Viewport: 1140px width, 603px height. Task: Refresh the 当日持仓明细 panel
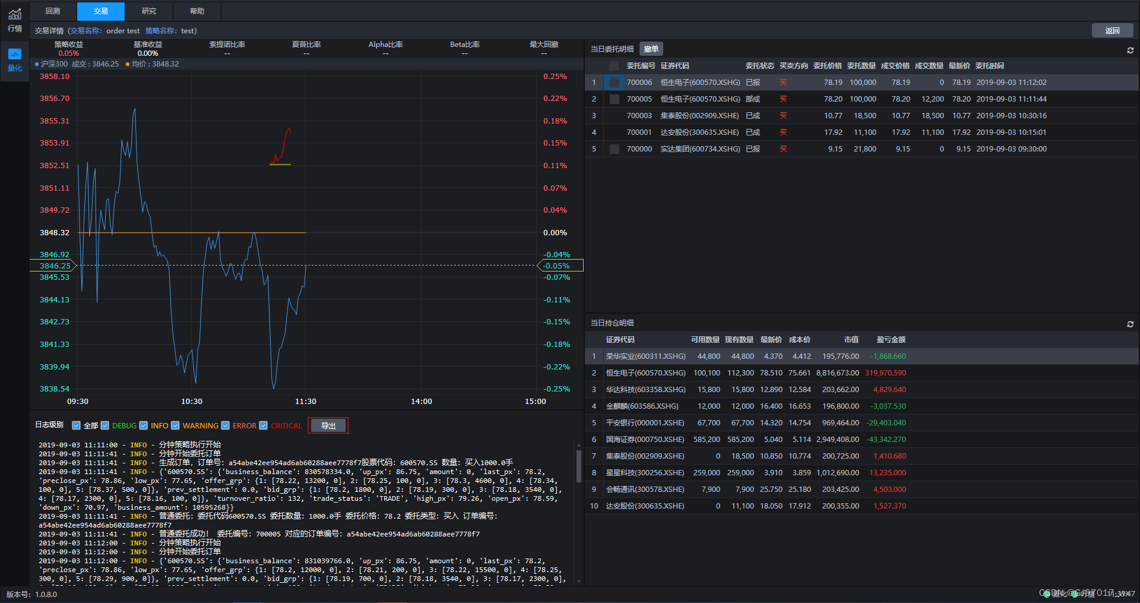click(x=1130, y=324)
